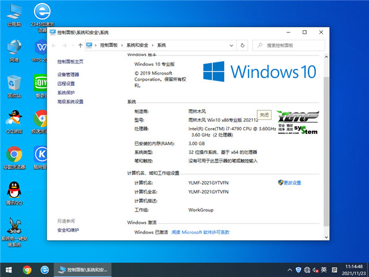Launch Chrome from the taskbar
369x277 pixels.
(x=27, y=269)
